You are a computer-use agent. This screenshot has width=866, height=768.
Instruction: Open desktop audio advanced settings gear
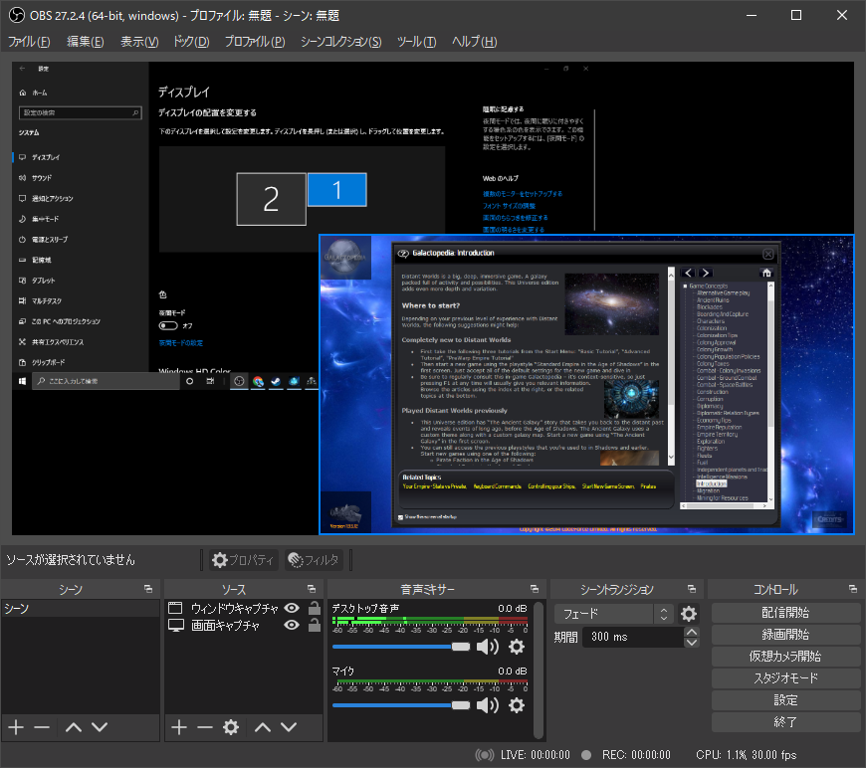coord(516,646)
